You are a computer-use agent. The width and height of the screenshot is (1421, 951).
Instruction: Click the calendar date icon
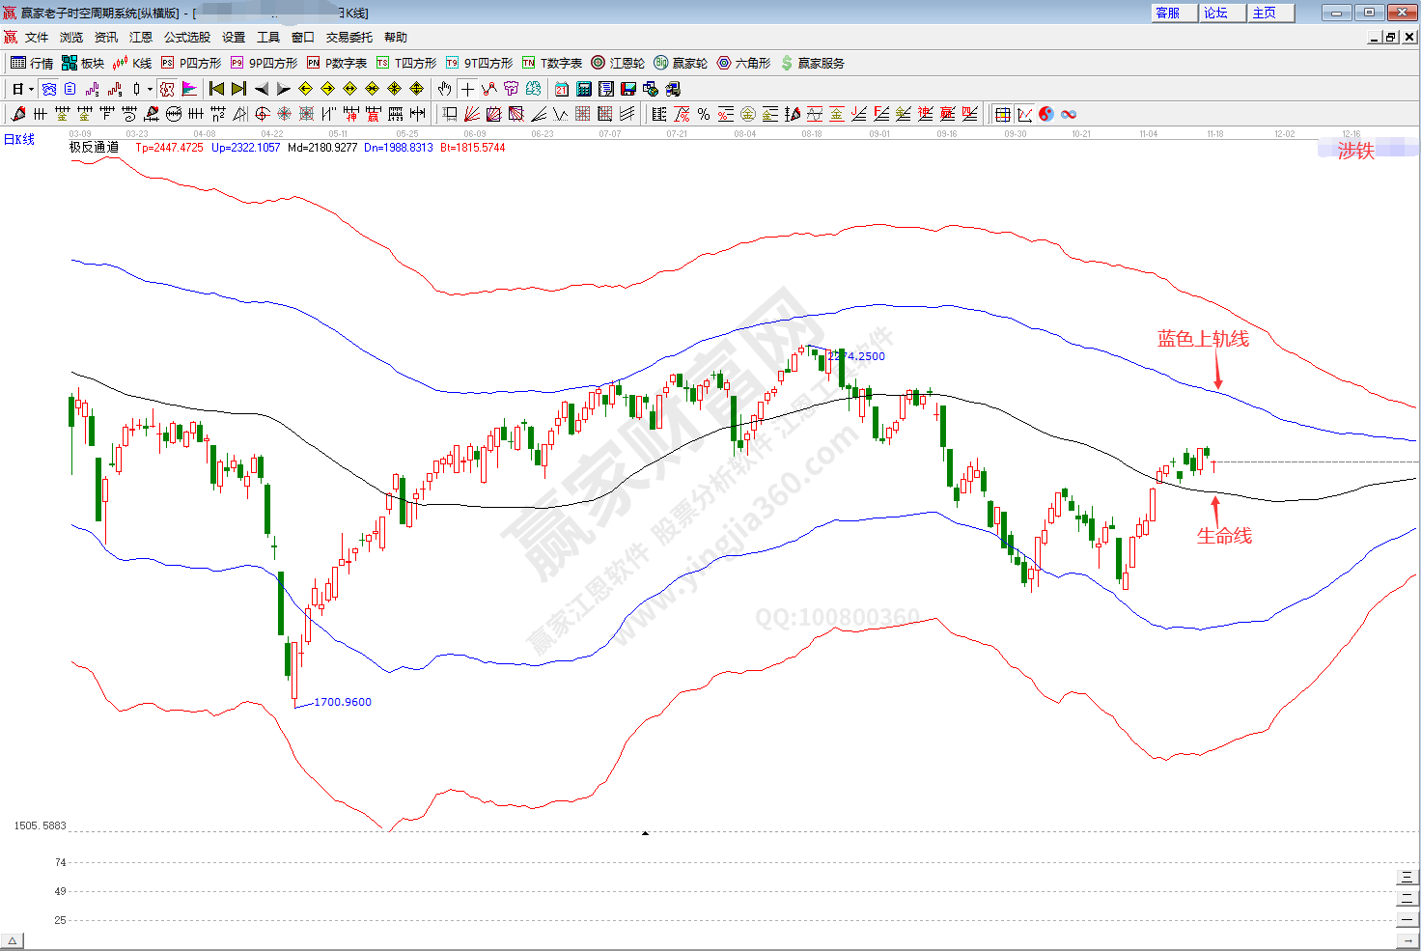pyautogui.click(x=562, y=89)
